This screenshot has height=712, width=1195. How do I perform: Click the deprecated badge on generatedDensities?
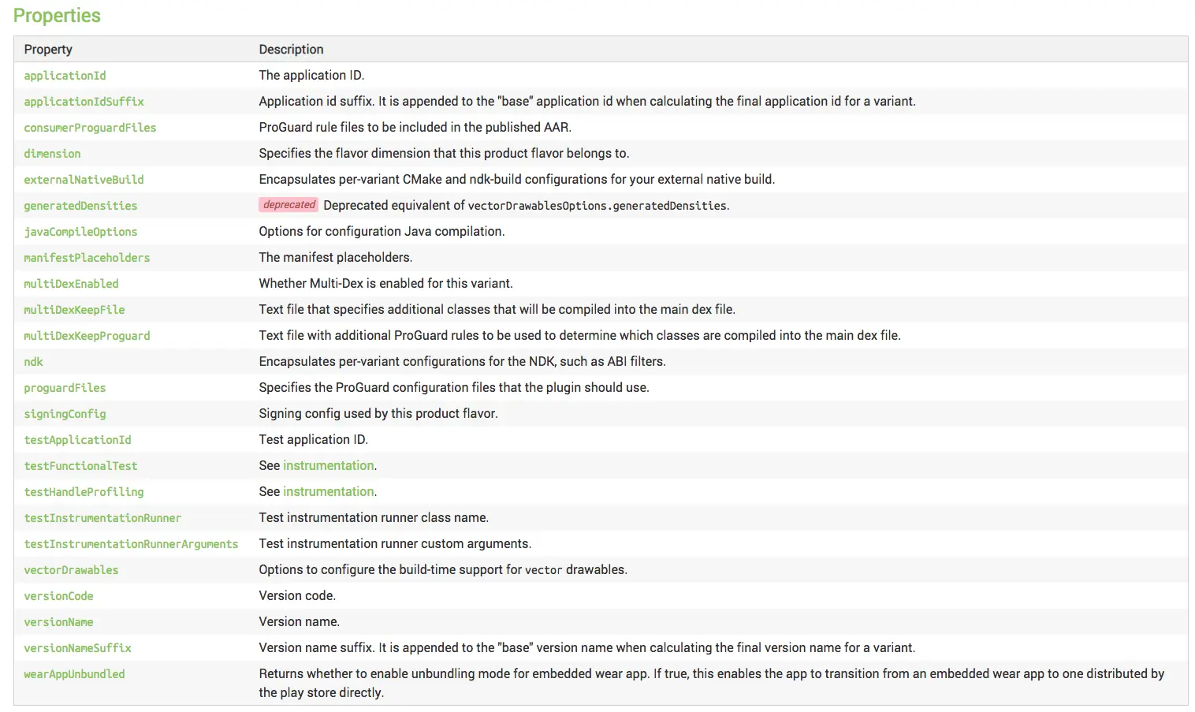tap(289, 205)
